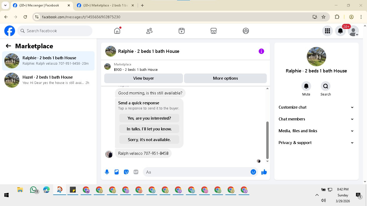Image resolution: width=367 pixels, height=206 pixels.
Task: Open the Friends icon in top navigation
Action: click(x=149, y=31)
